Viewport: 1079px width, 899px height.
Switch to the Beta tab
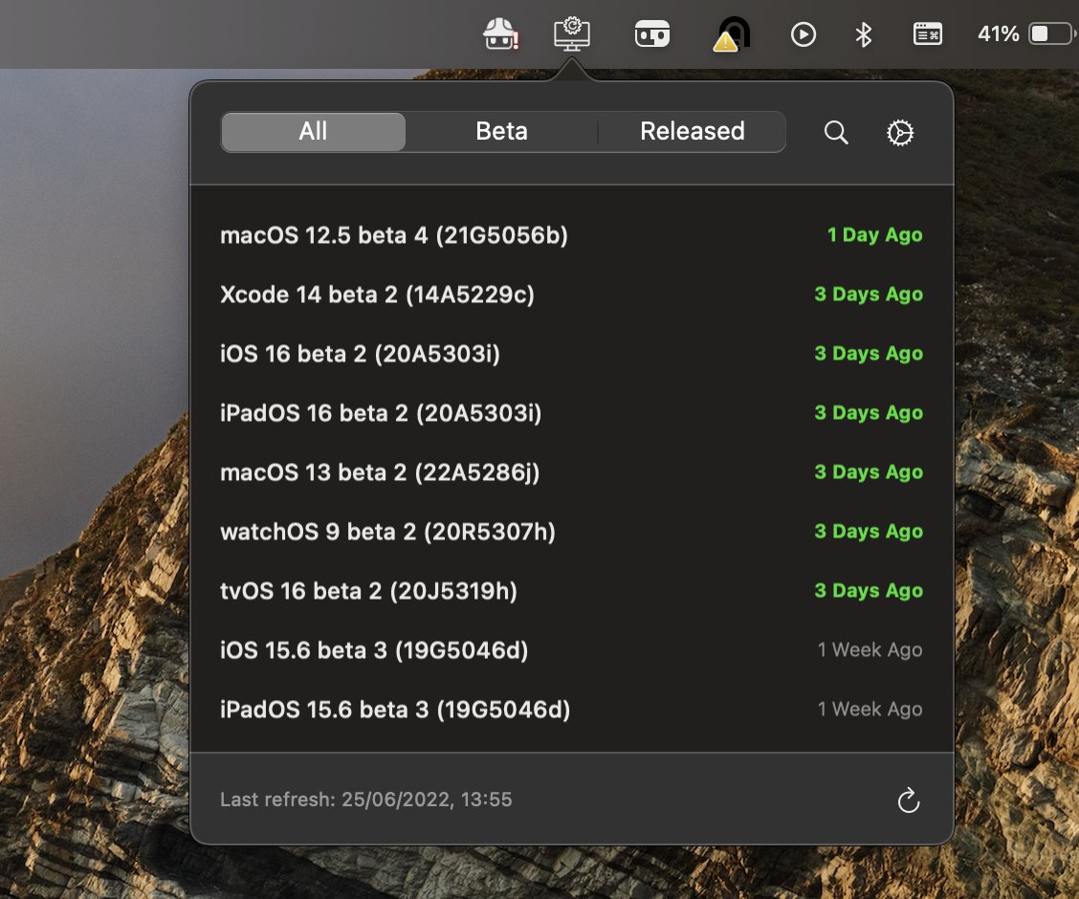pyautogui.click(x=501, y=131)
